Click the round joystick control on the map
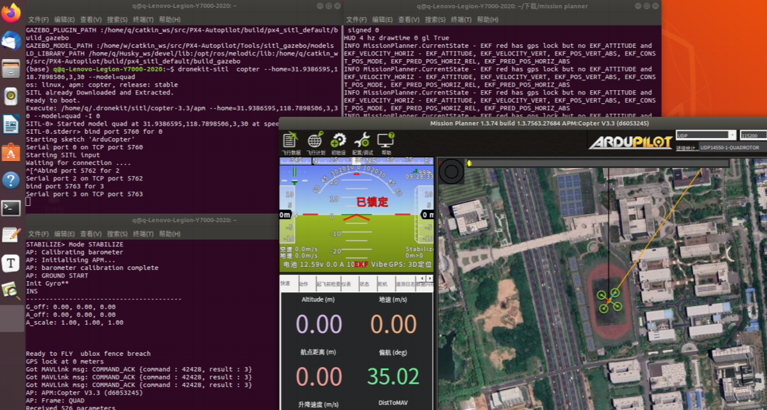Image resolution: width=767 pixels, height=410 pixels. pos(451,171)
